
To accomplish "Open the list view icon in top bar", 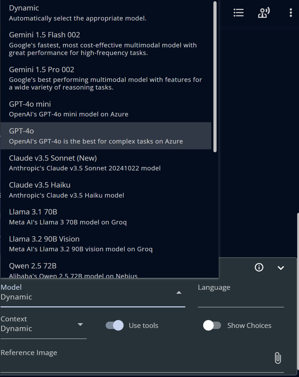I will coord(238,13).
